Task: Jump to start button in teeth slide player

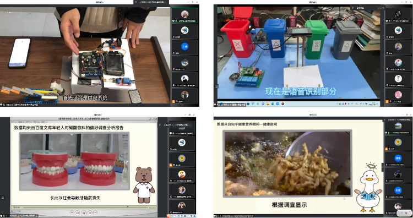Action: [72, 212]
